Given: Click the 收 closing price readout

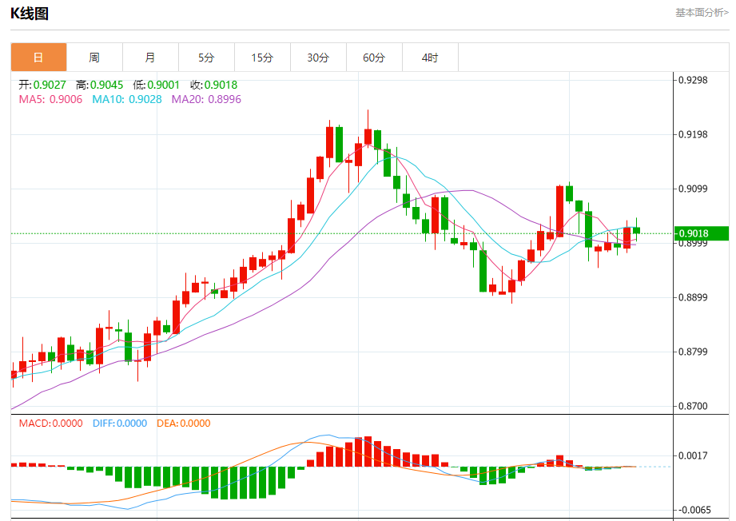Looking at the screenshot, I should click(213, 85).
